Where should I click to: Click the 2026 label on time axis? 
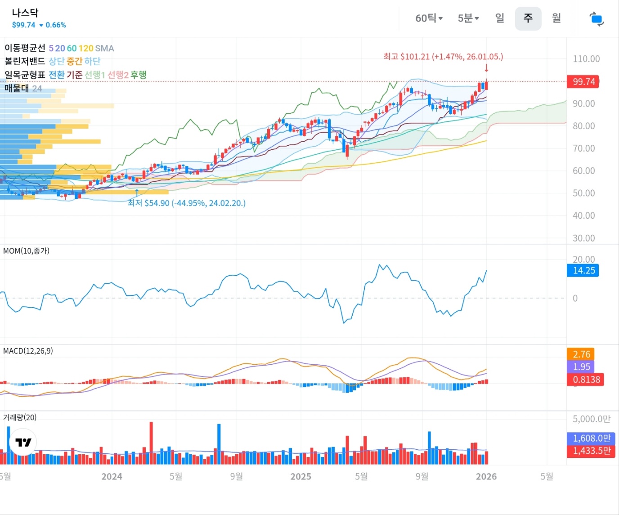coord(486,477)
